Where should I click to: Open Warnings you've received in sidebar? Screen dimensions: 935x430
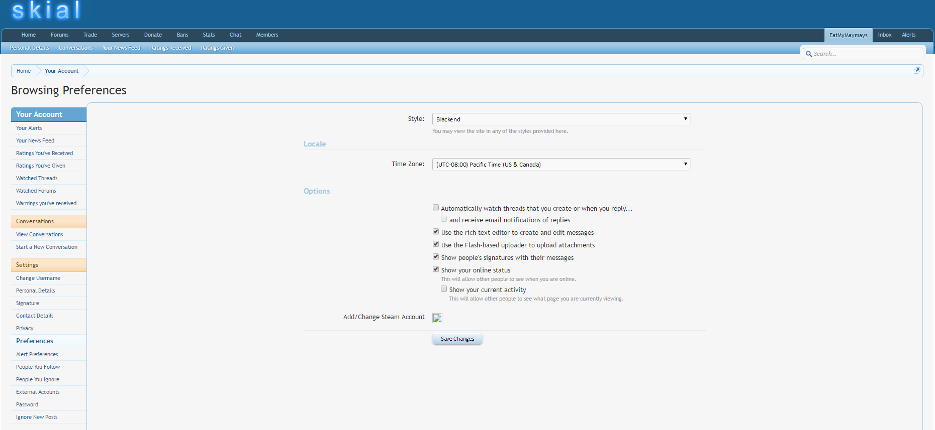pyautogui.click(x=49, y=203)
